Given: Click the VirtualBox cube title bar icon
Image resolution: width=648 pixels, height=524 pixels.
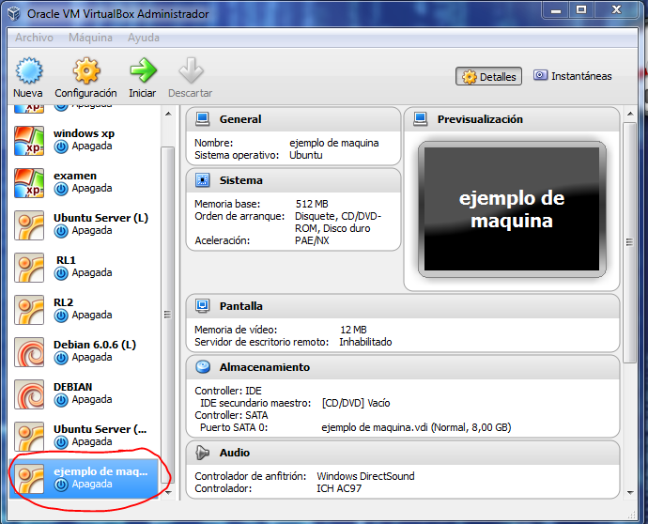Looking at the screenshot, I should (14, 13).
